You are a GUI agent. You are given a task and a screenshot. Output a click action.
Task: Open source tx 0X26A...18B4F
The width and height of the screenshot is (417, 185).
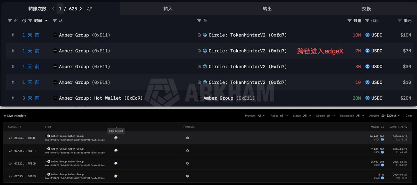click(x=25, y=138)
